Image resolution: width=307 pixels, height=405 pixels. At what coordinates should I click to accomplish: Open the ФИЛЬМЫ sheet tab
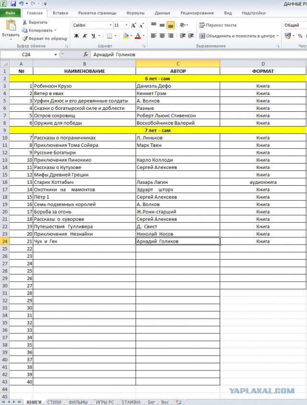point(78,402)
